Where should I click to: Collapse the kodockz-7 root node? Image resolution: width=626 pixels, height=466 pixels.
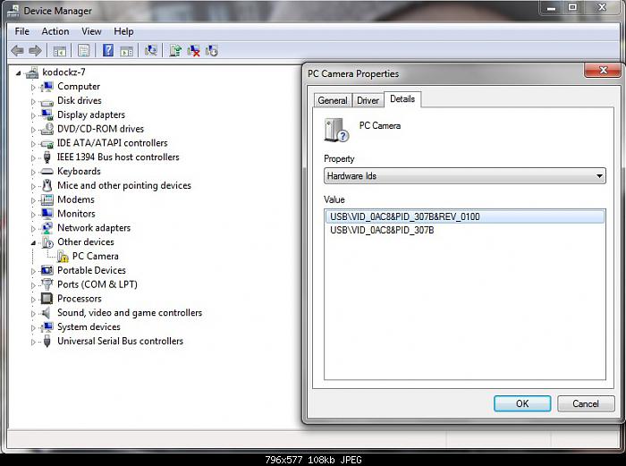click(19, 73)
